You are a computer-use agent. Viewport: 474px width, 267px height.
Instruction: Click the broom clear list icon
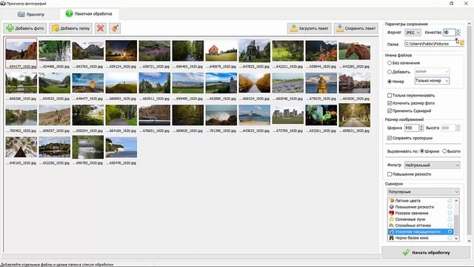[115, 28]
